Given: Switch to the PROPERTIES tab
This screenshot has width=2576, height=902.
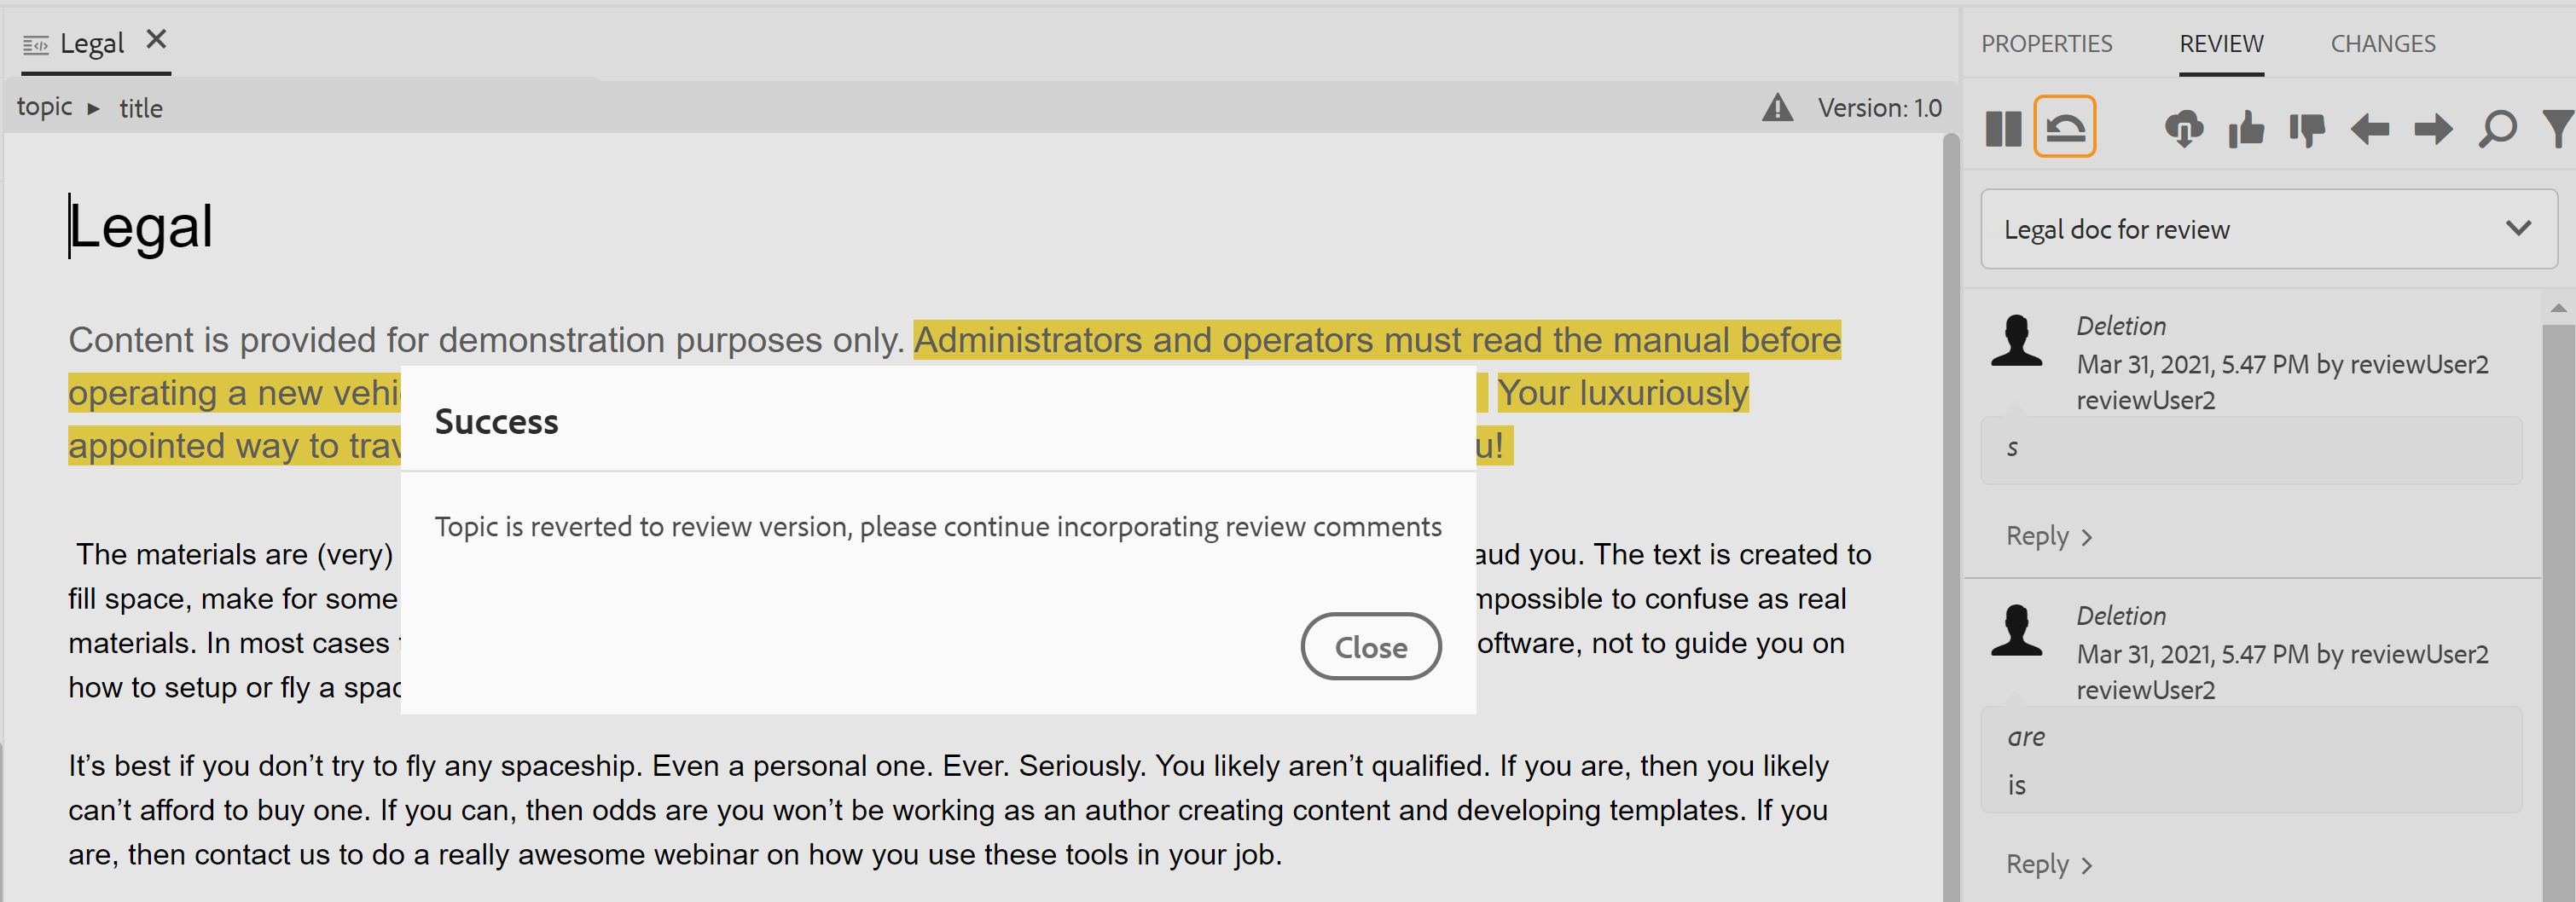Looking at the screenshot, I should pos(2046,44).
